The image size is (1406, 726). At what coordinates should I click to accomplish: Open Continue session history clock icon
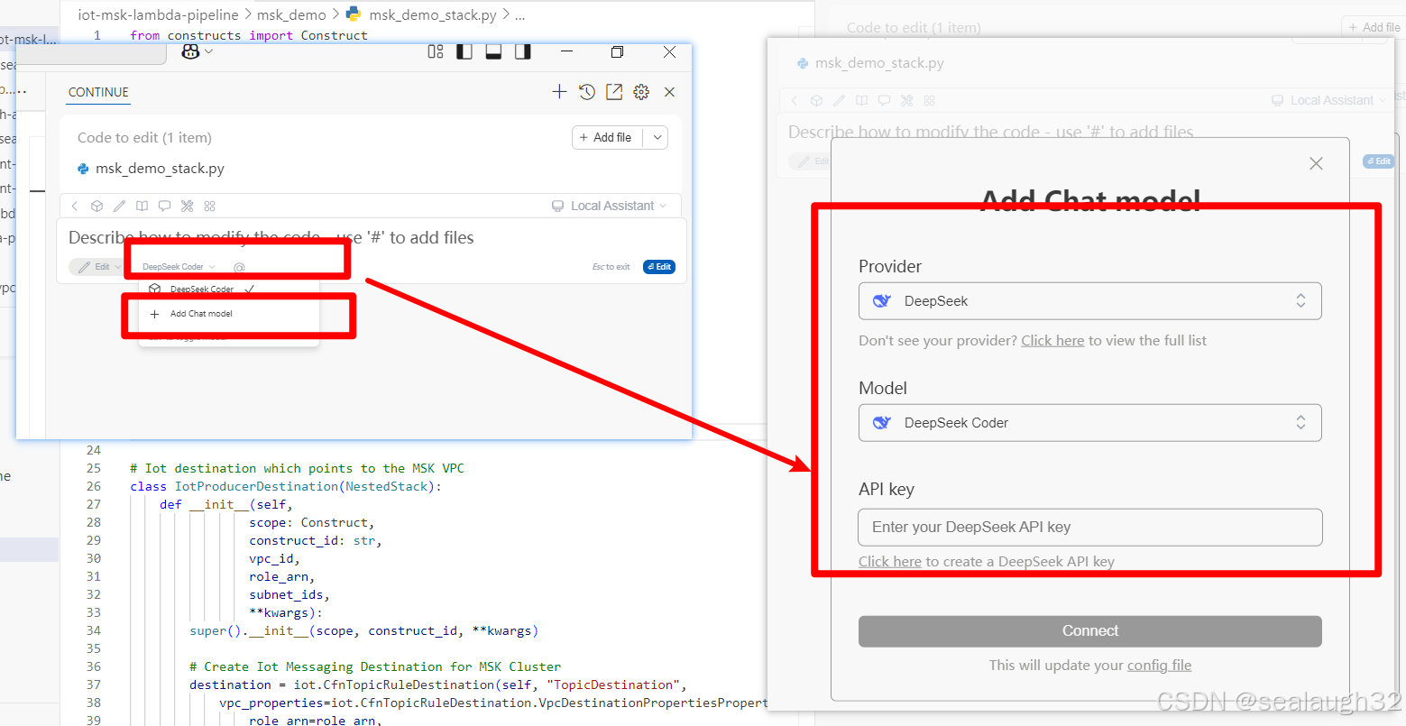point(587,92)
